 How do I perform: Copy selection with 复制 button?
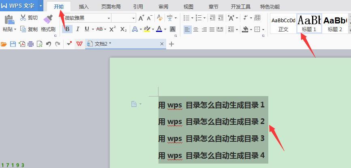coord(29,29)
